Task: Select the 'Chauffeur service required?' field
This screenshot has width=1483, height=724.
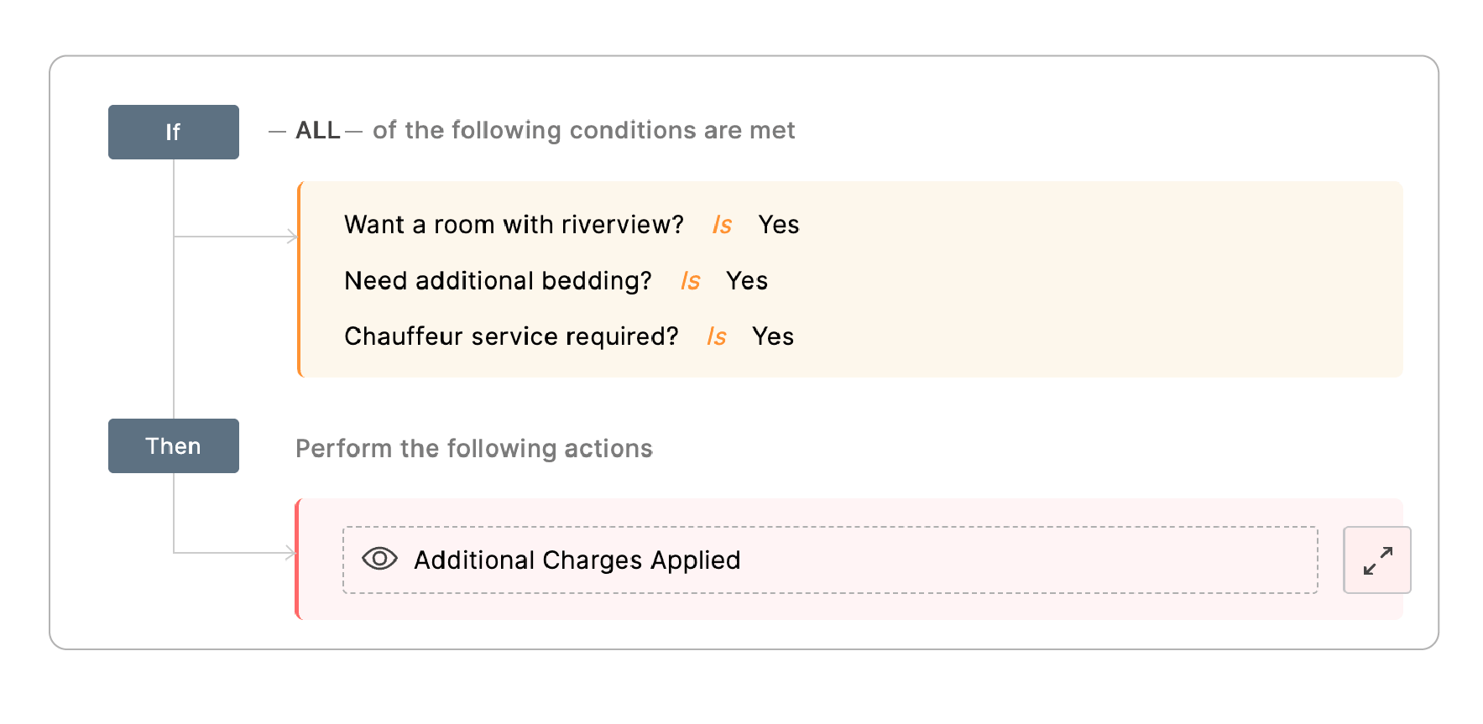Action: 511,336
